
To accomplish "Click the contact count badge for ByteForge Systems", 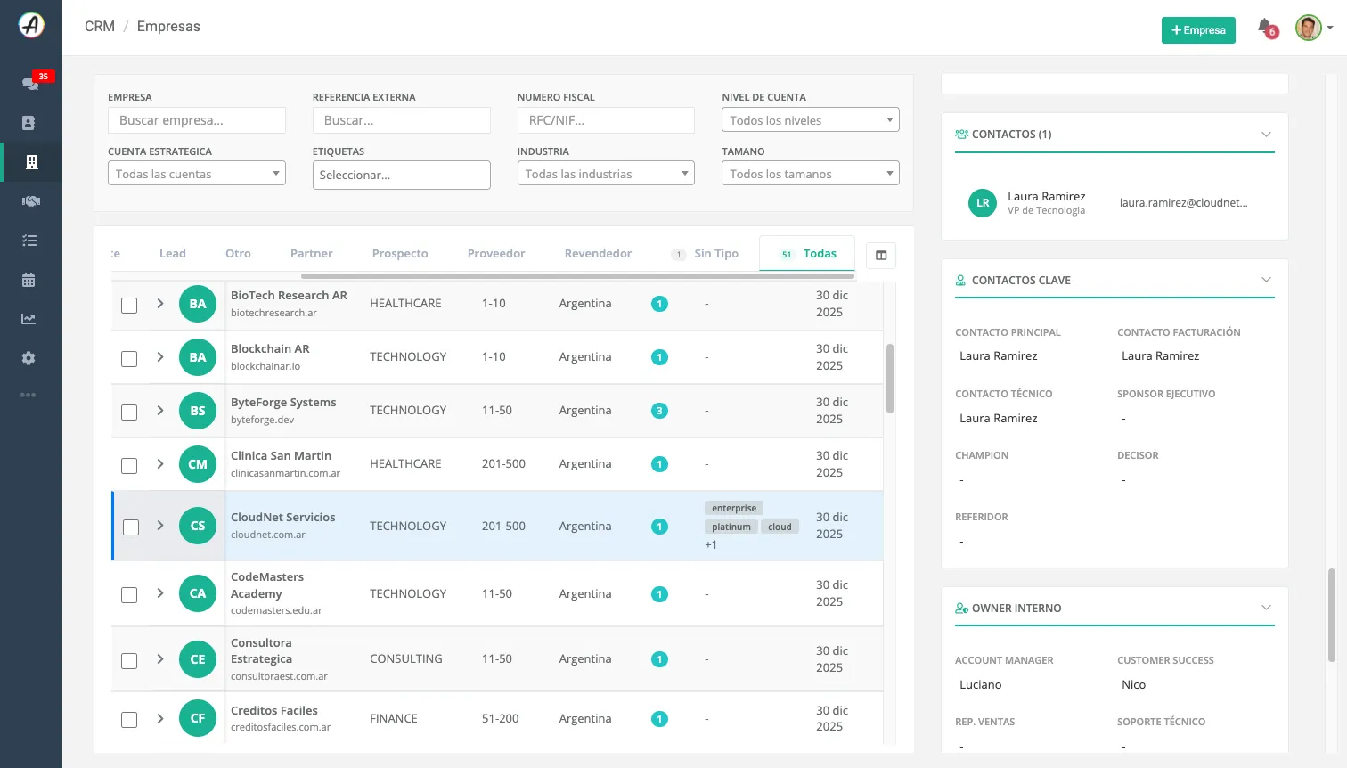I will coord(659,411).
